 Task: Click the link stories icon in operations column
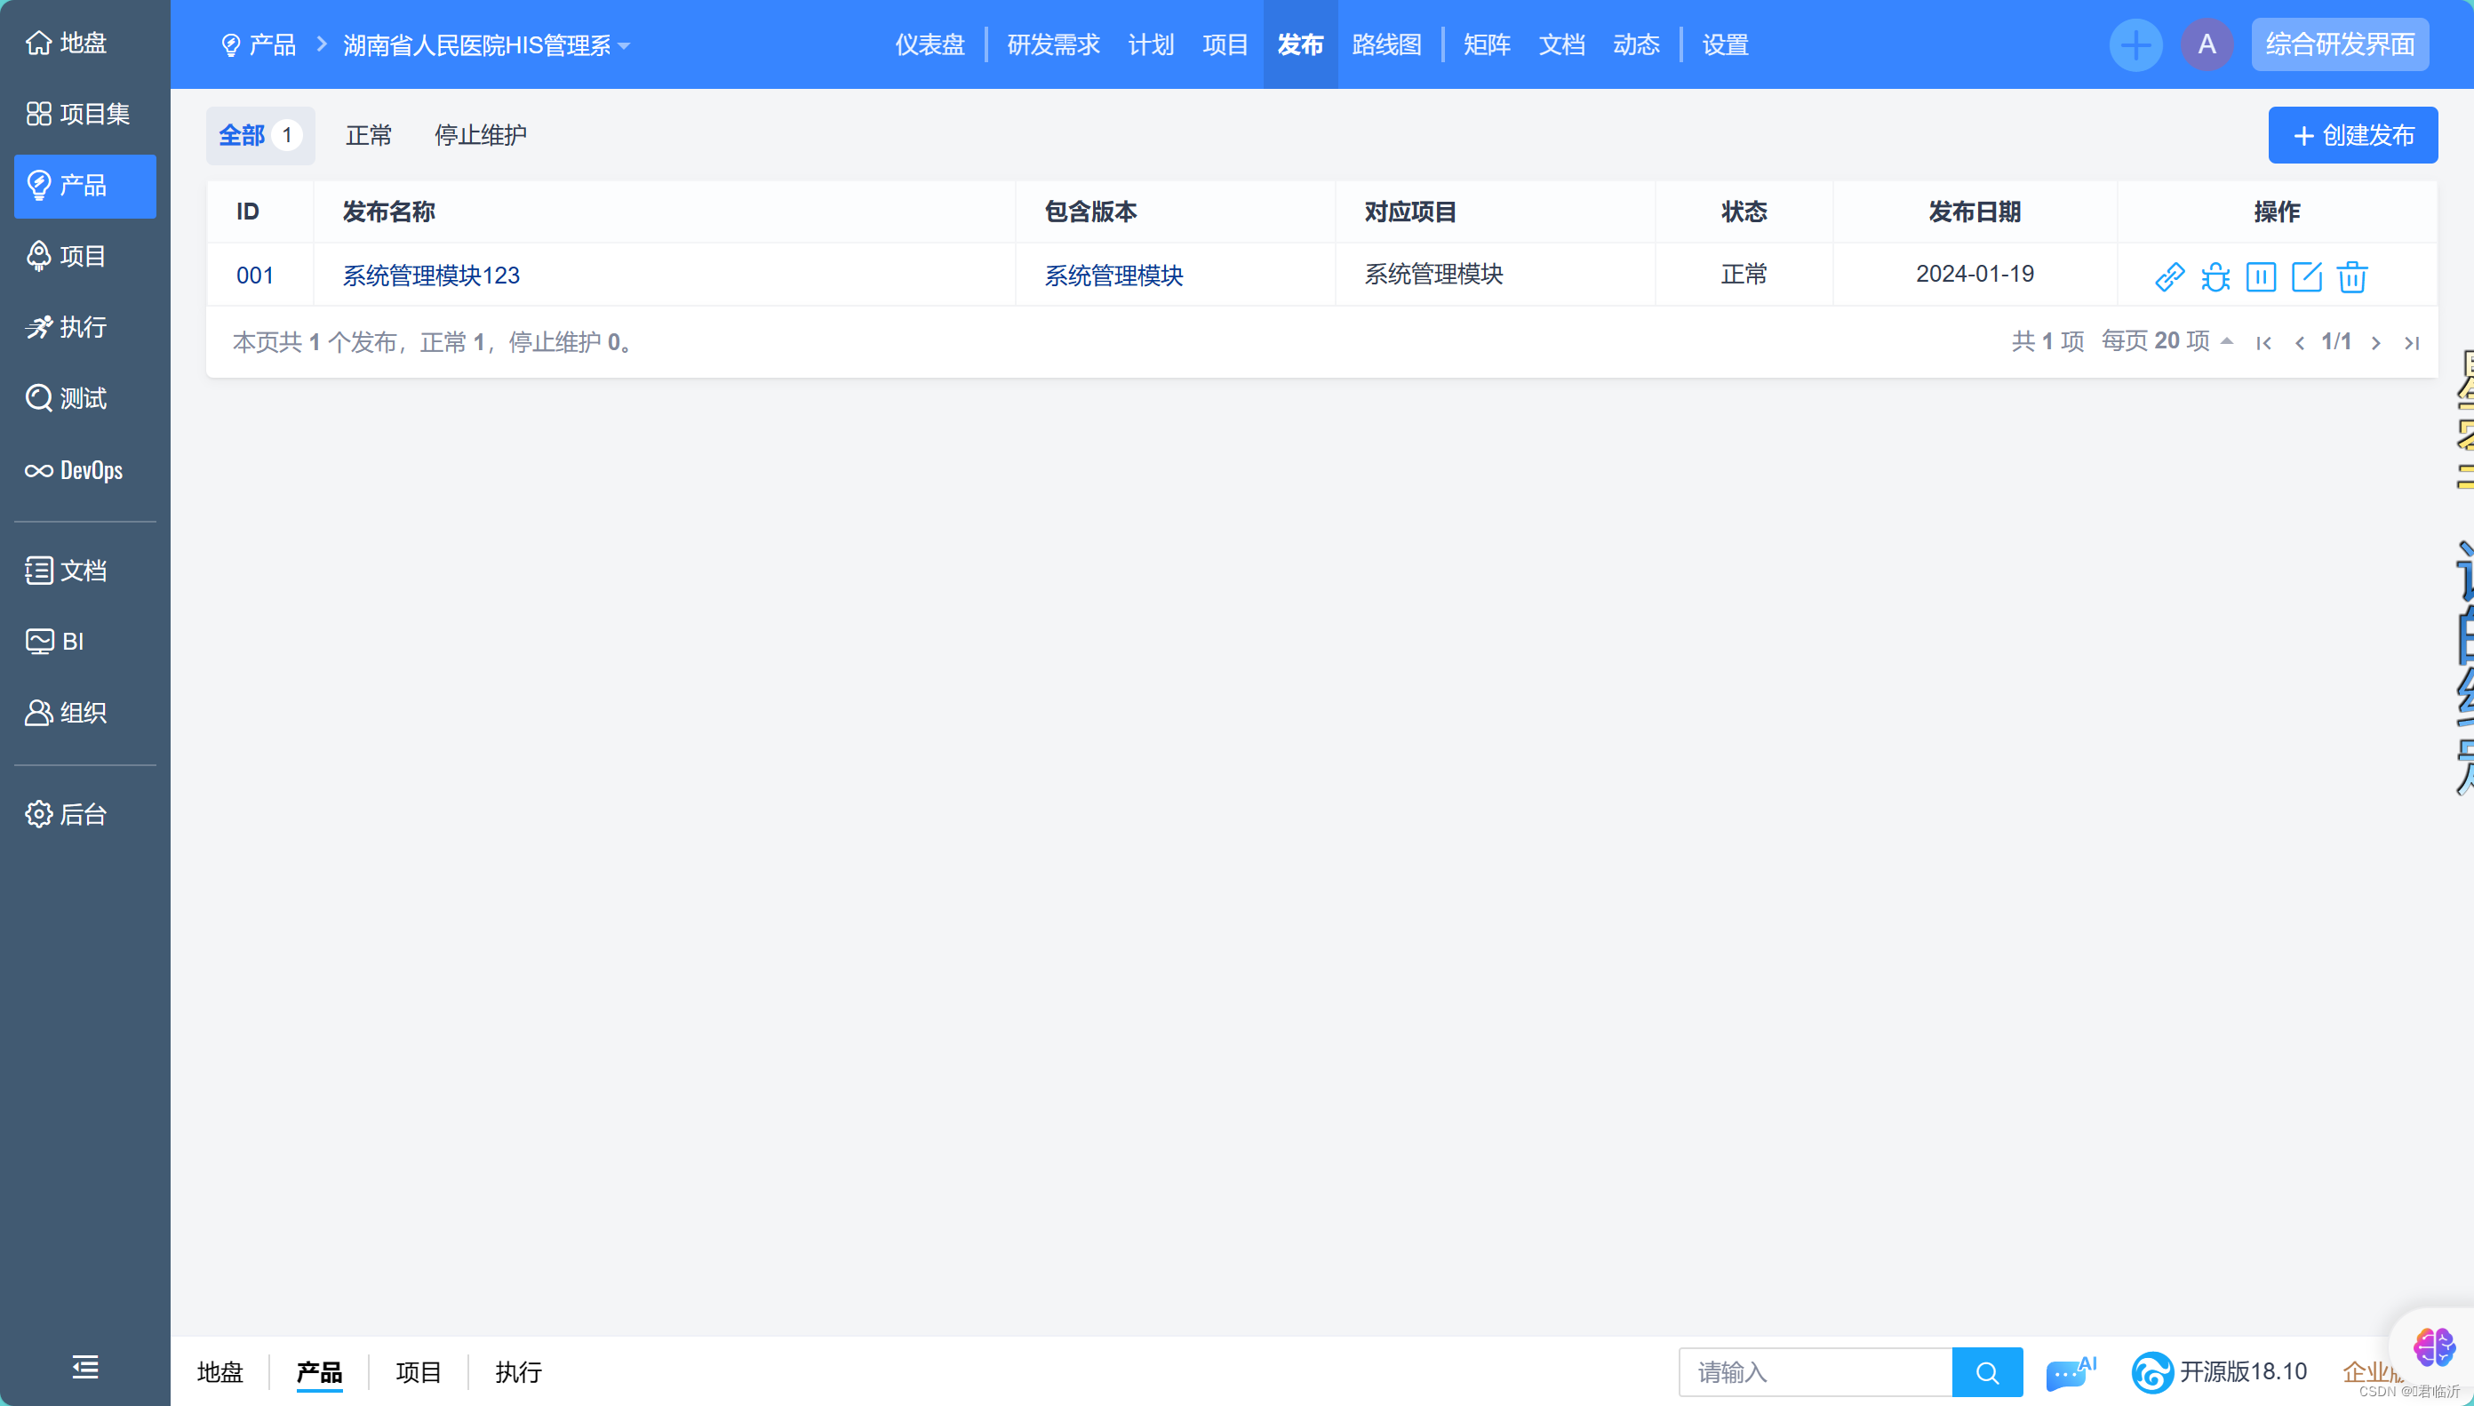point(2169,276)
